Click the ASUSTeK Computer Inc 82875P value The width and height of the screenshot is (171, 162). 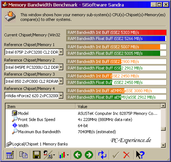point(117,113)
